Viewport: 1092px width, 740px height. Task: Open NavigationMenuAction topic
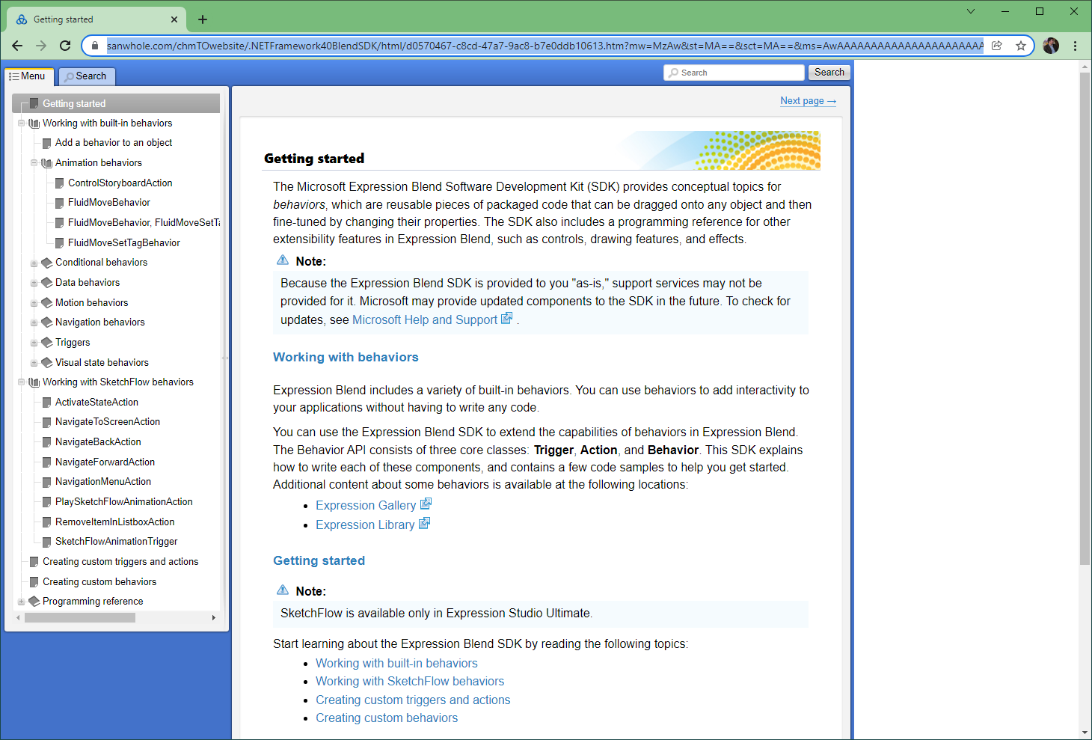click(103, 482)
